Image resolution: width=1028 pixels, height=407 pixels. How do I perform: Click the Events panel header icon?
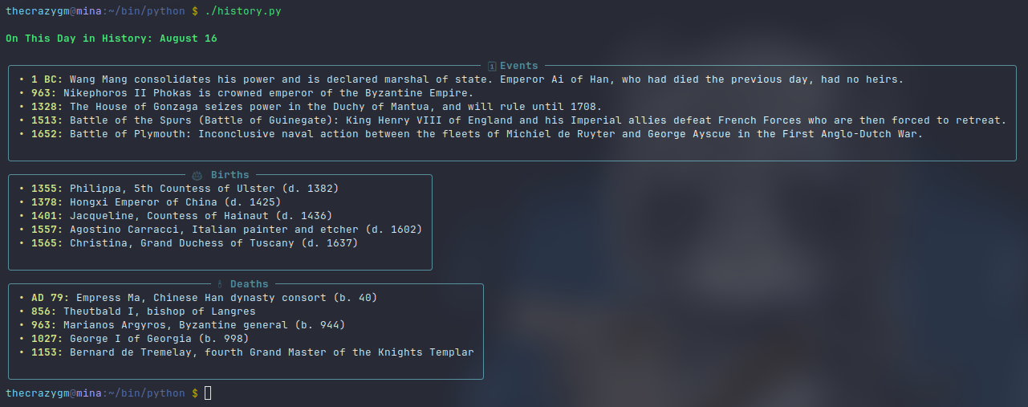click(x=492, y=66)
